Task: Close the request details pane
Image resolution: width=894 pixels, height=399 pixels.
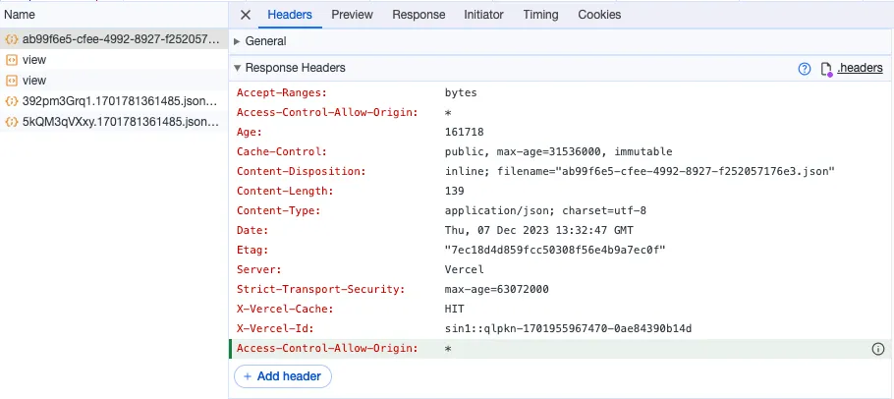Action: pyautogui.click(x=246, y=15)
